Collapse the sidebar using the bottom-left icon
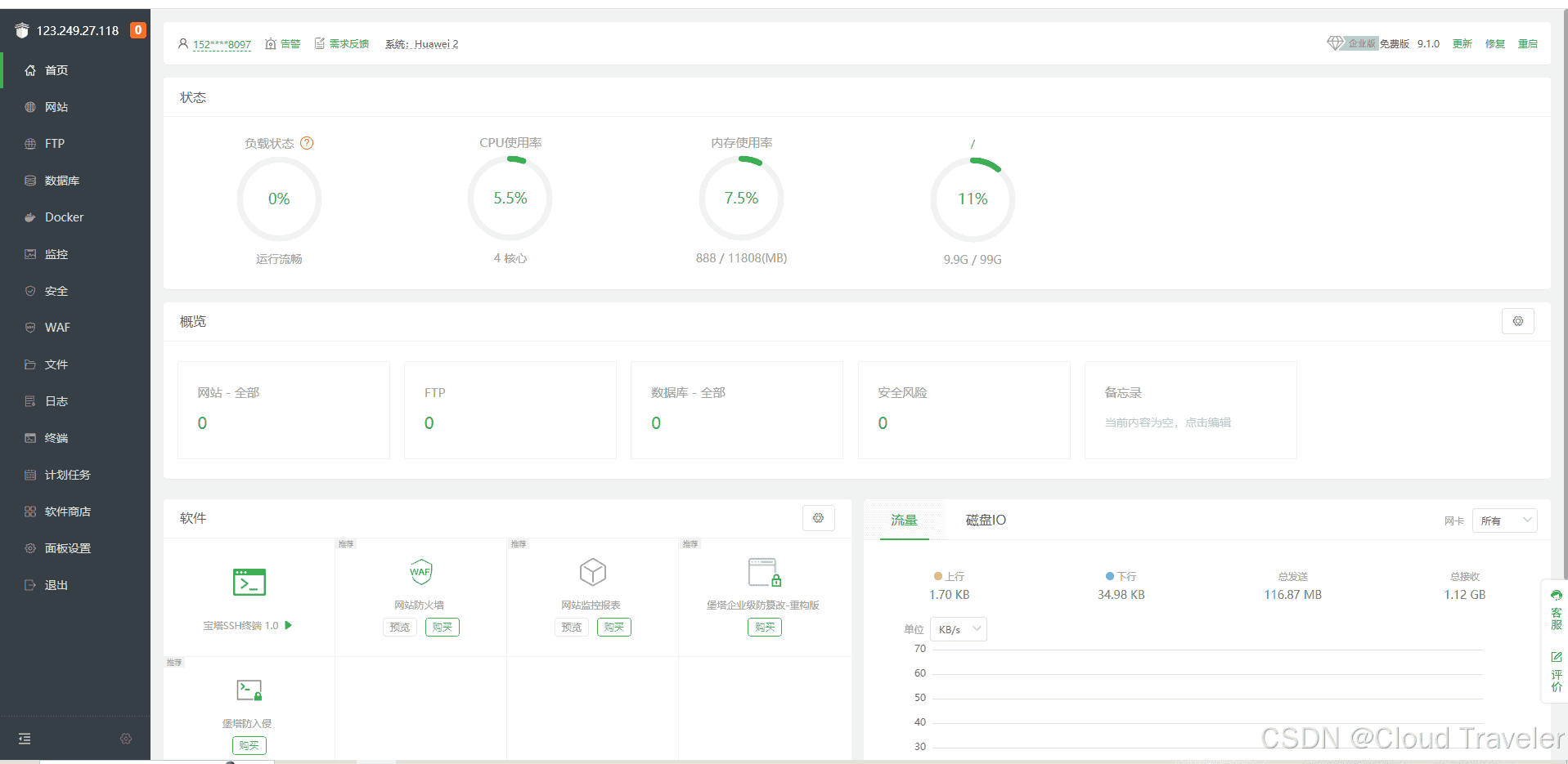The height and width of the screenshot is (764, 1568). (x=24, y=738)
